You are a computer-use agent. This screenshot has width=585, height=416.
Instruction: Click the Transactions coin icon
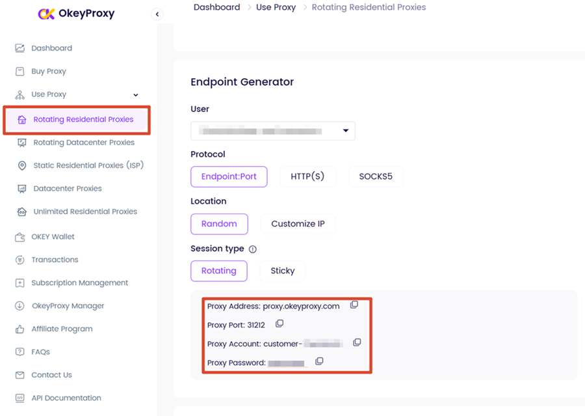[x=19, y=260]
